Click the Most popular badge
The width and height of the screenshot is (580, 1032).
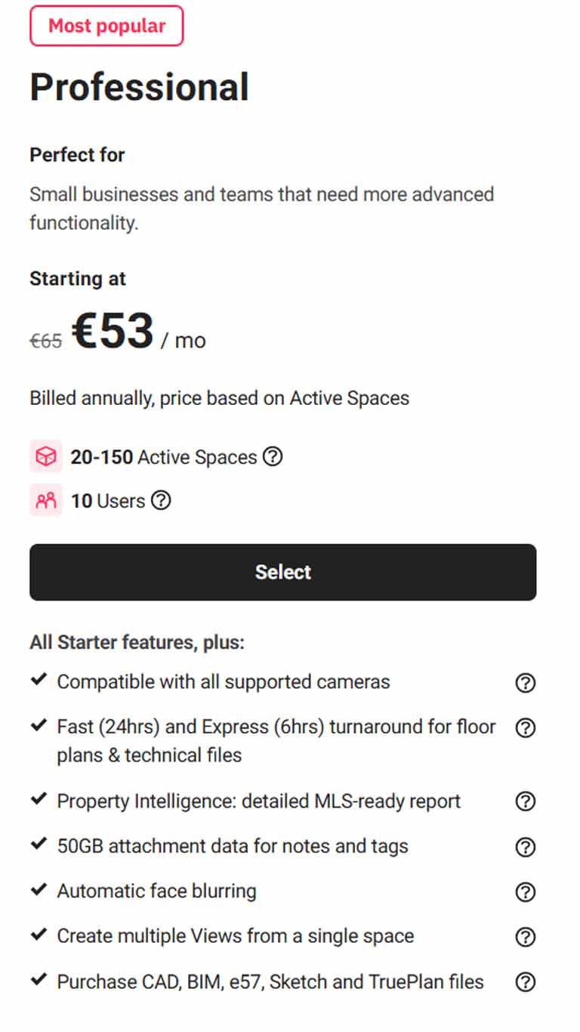106,26
